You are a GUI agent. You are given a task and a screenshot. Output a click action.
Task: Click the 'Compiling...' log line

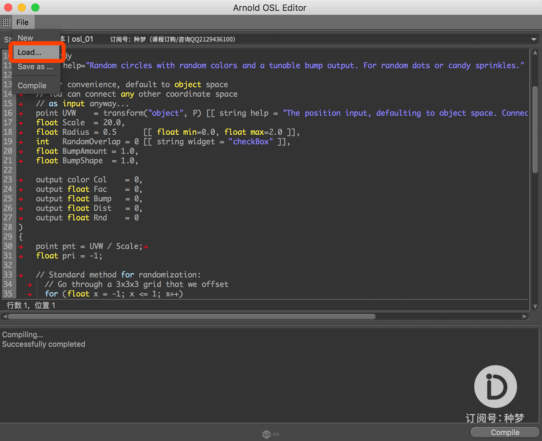pyautogui.click(x=22, y=335)
